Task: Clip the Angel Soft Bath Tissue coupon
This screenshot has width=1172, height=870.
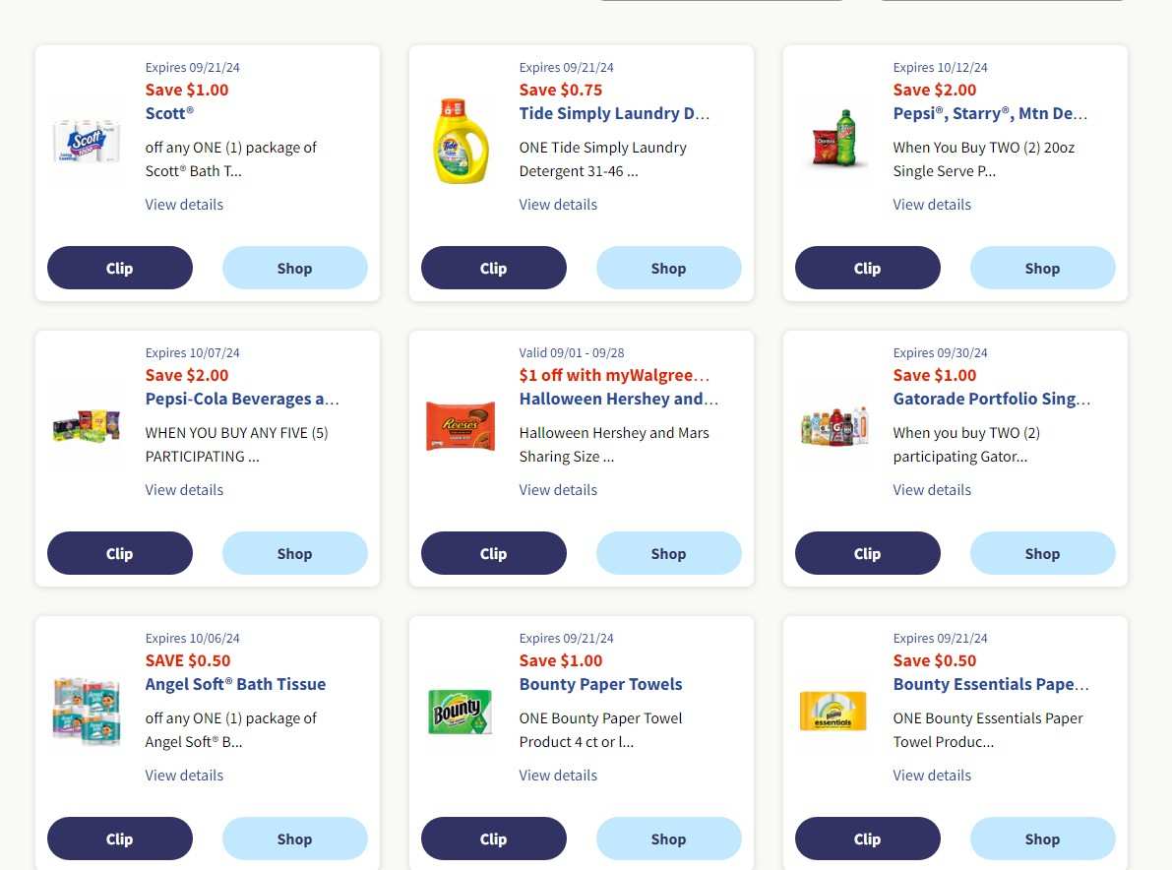Action: pyautogui.click(x=119, y=839)
